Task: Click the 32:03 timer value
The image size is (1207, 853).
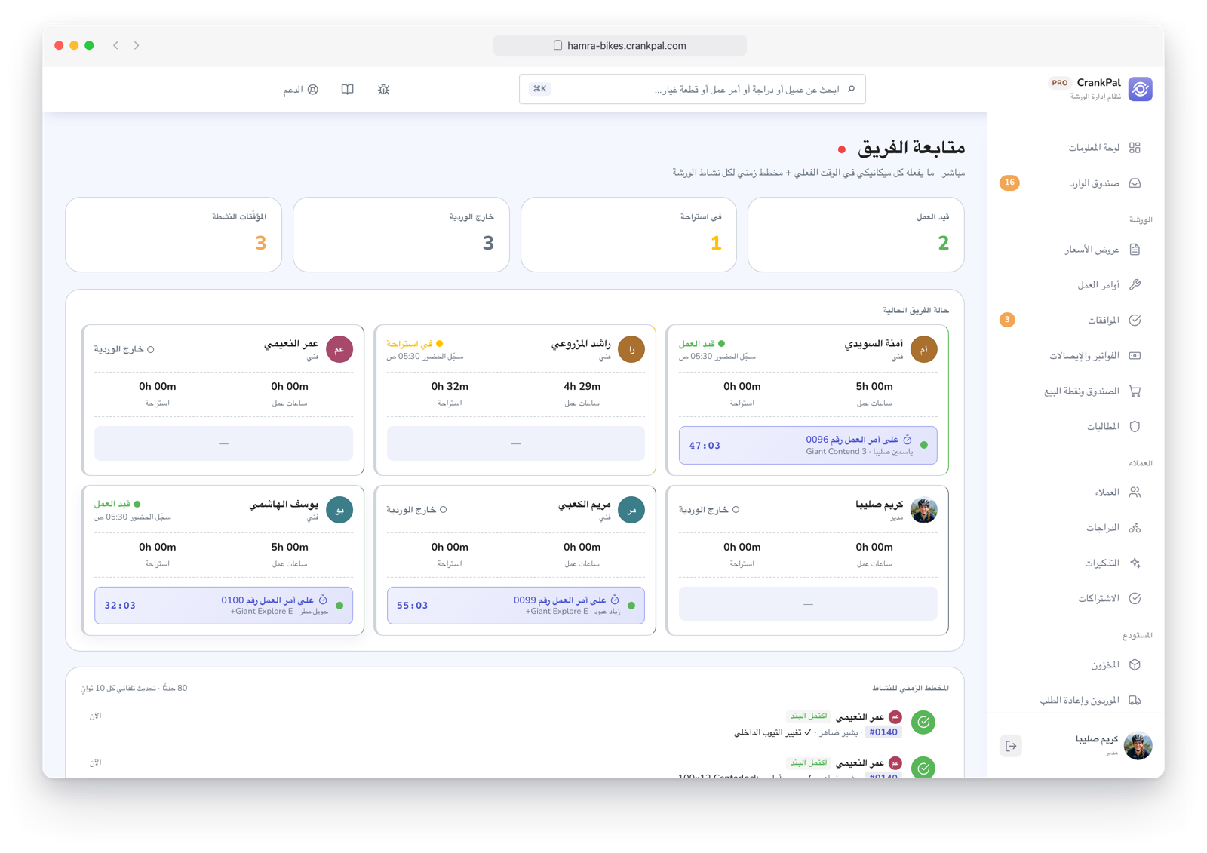Action: (x=120, y=606)
